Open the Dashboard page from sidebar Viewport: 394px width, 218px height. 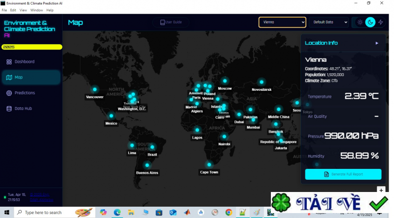(24, 62)
